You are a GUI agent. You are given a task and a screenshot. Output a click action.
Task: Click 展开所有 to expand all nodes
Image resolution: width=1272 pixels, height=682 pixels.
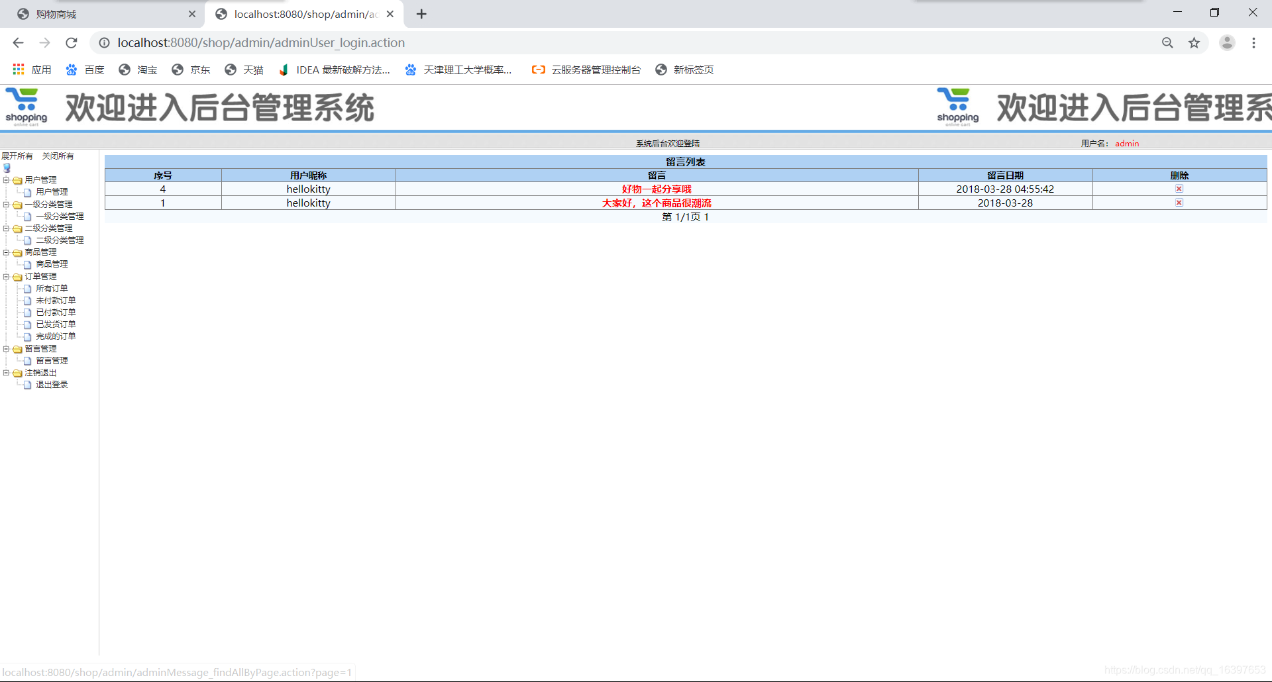click(x=17, y=156)
